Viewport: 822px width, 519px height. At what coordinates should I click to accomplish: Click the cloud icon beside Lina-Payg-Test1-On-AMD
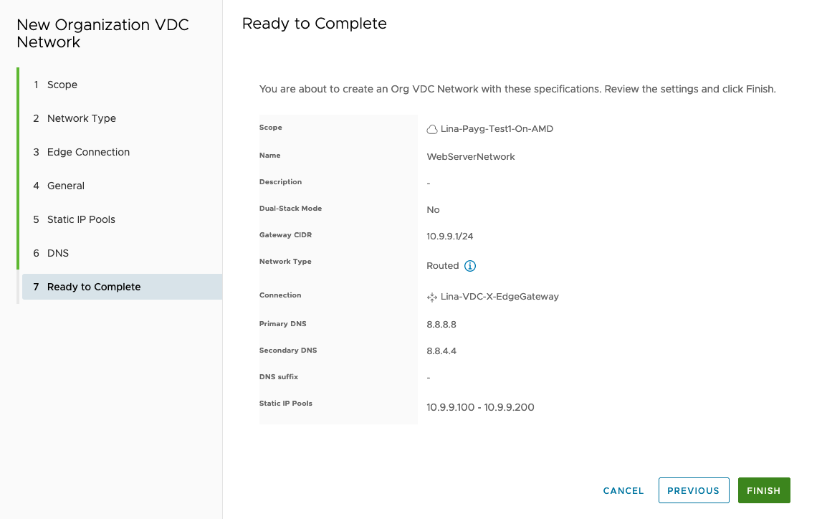tap(432, 130)
